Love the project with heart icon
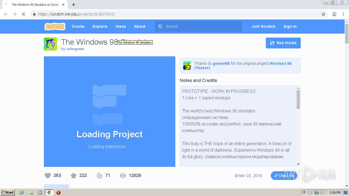Image resolution: width=349 pixels, height=196 pixels. (x=48, y=176)
